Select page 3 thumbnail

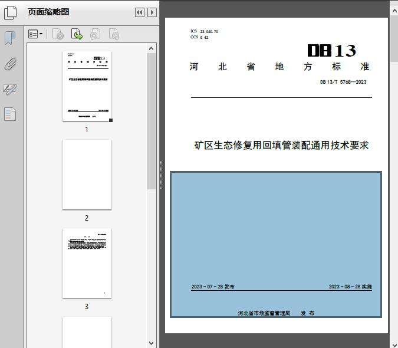click(x=87, y=263)
